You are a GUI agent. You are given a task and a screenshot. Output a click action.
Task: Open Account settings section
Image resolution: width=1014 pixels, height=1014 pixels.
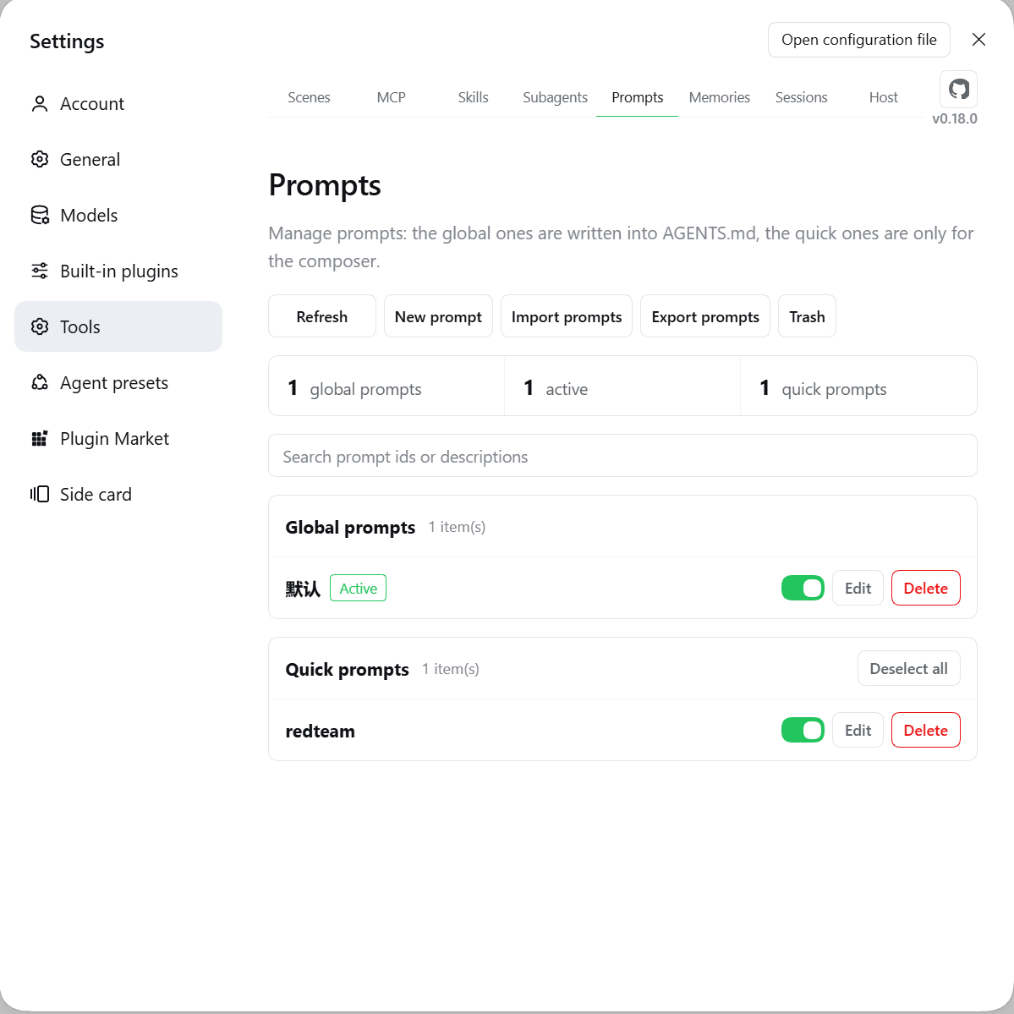(x=118, y=103)
